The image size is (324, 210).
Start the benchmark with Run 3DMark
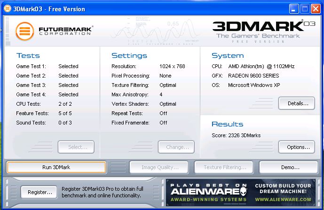click(x=56, y=167)
